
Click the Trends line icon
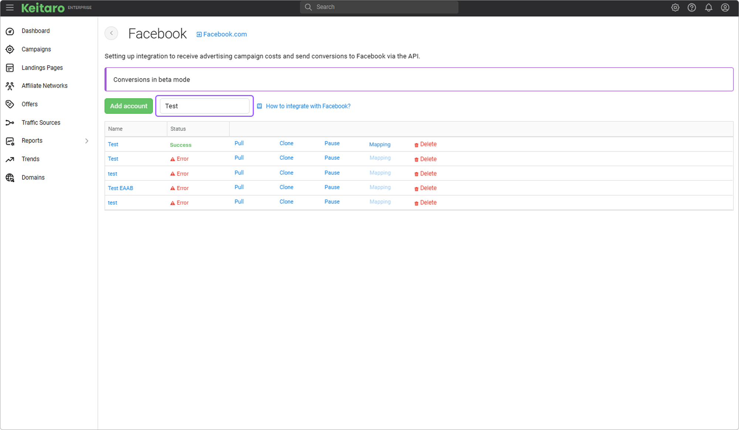click(x=10, y=159)
